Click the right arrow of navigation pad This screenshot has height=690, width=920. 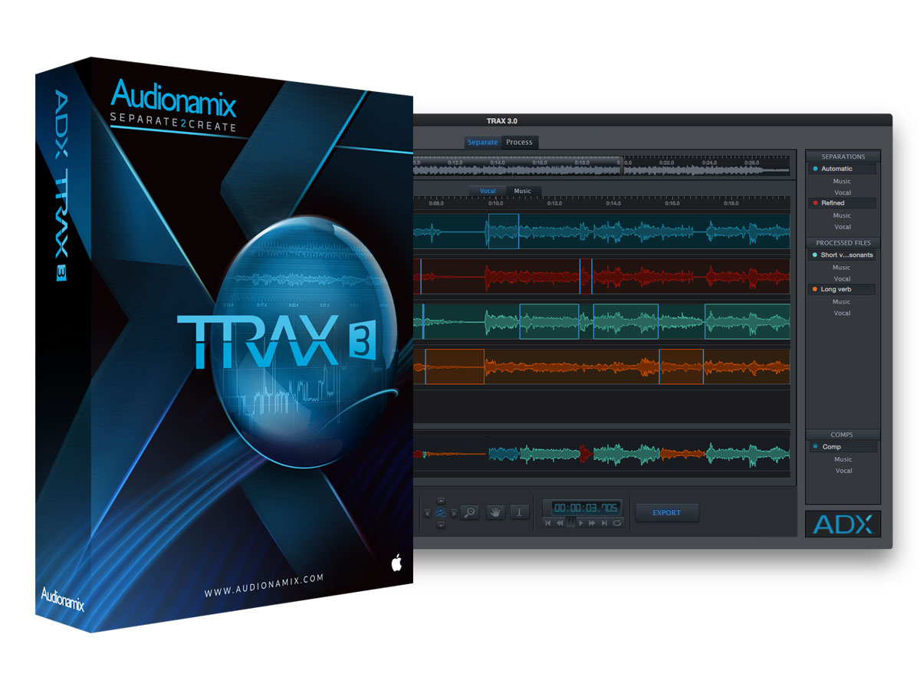tap(454, 513)
